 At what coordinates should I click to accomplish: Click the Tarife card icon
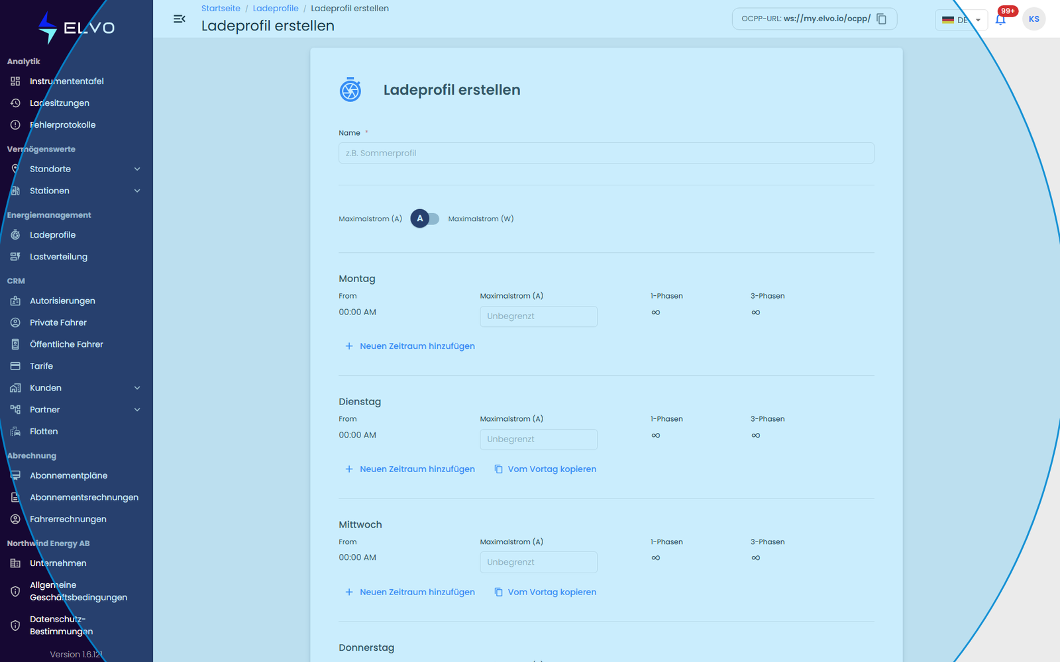tap(15, 366)
